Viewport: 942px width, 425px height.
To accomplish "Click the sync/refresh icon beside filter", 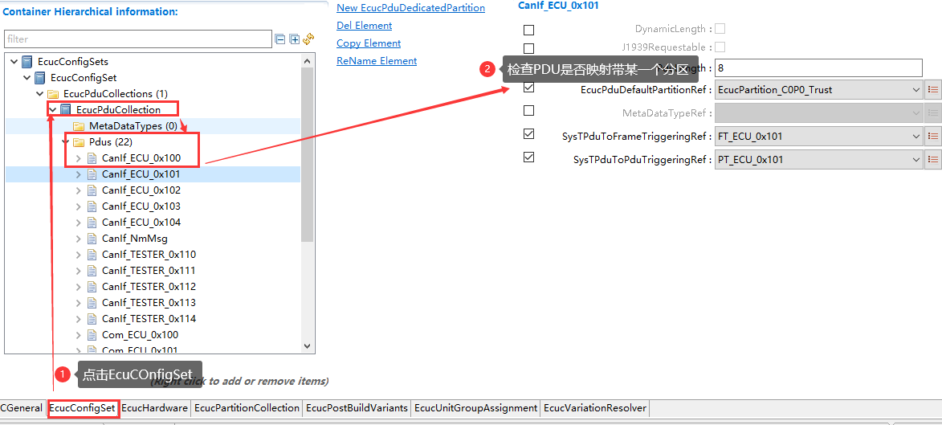I will (308, 39).
